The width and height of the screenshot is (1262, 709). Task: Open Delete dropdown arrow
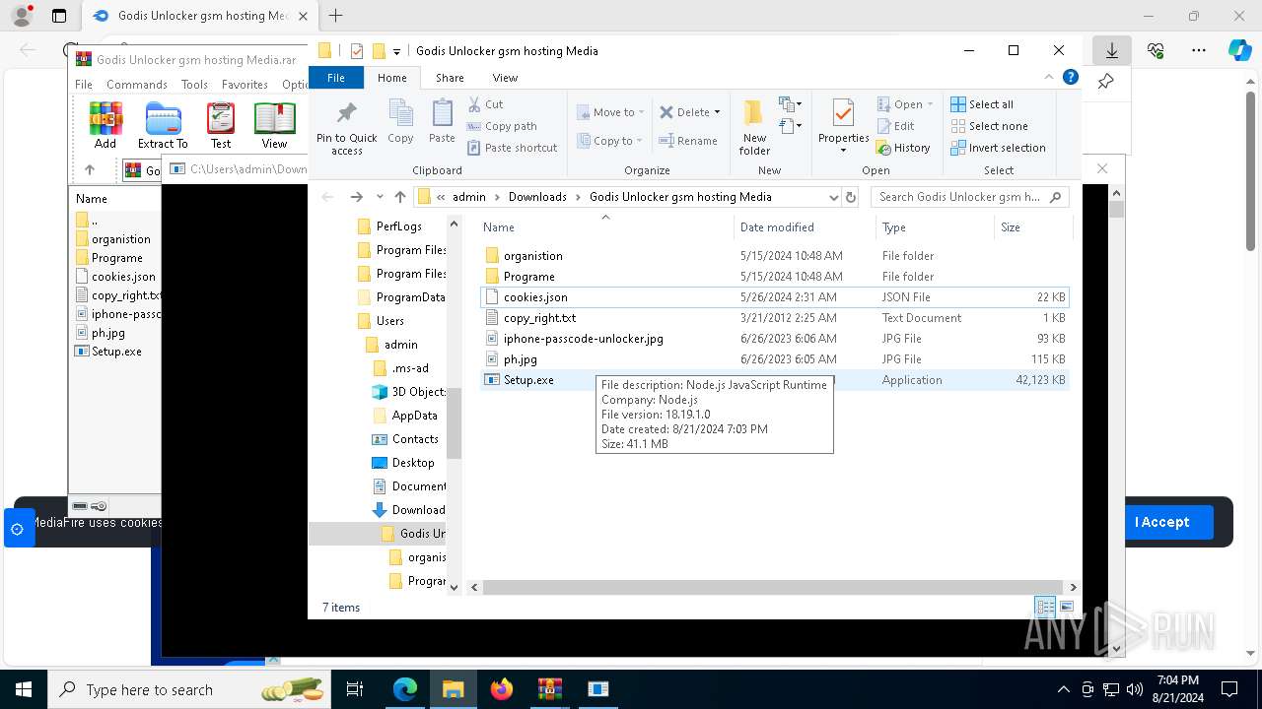click(x=717, y=112)
